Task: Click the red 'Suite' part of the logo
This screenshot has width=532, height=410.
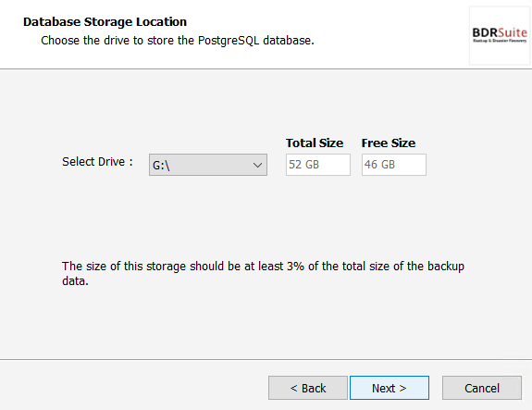Action: 513,32
